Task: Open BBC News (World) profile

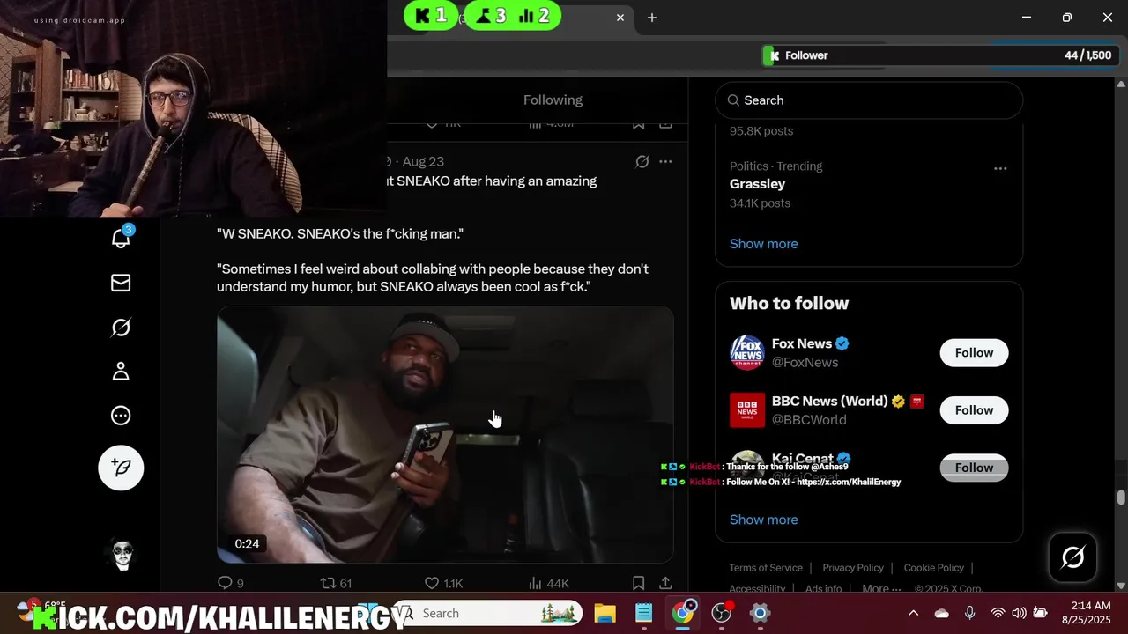Action: tap(829, 401)
